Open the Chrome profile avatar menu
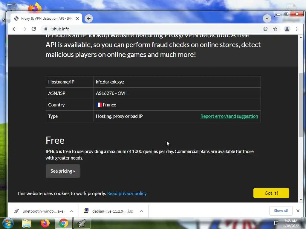Image resolution: width=306 pixels, height=229 pixels. tap(287, 29)
